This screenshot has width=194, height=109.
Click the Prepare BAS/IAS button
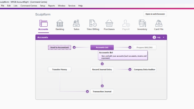pyautogui.click(x=145, y=47)
